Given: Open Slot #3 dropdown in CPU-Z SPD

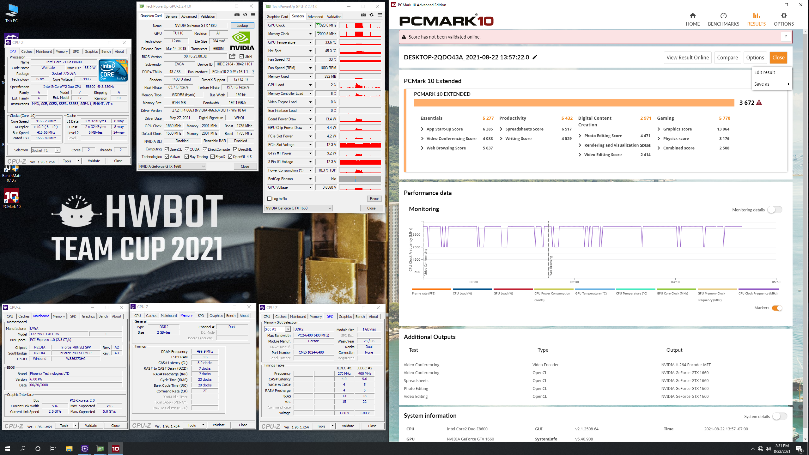Looking at the screenshot, I should point(277,329).
